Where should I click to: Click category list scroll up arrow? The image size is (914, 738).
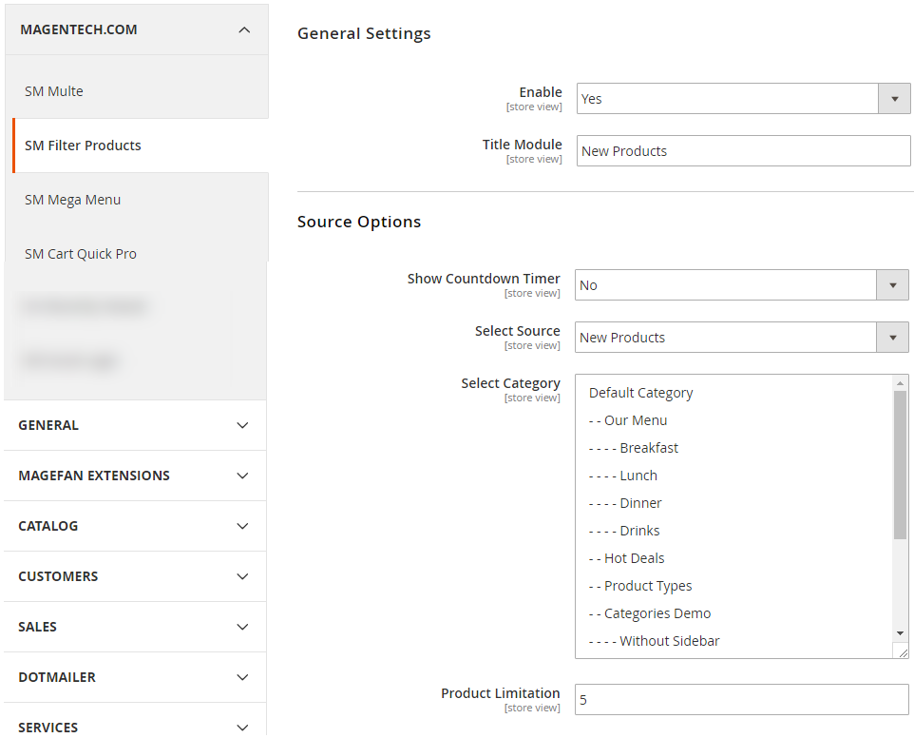coord(901,382)
